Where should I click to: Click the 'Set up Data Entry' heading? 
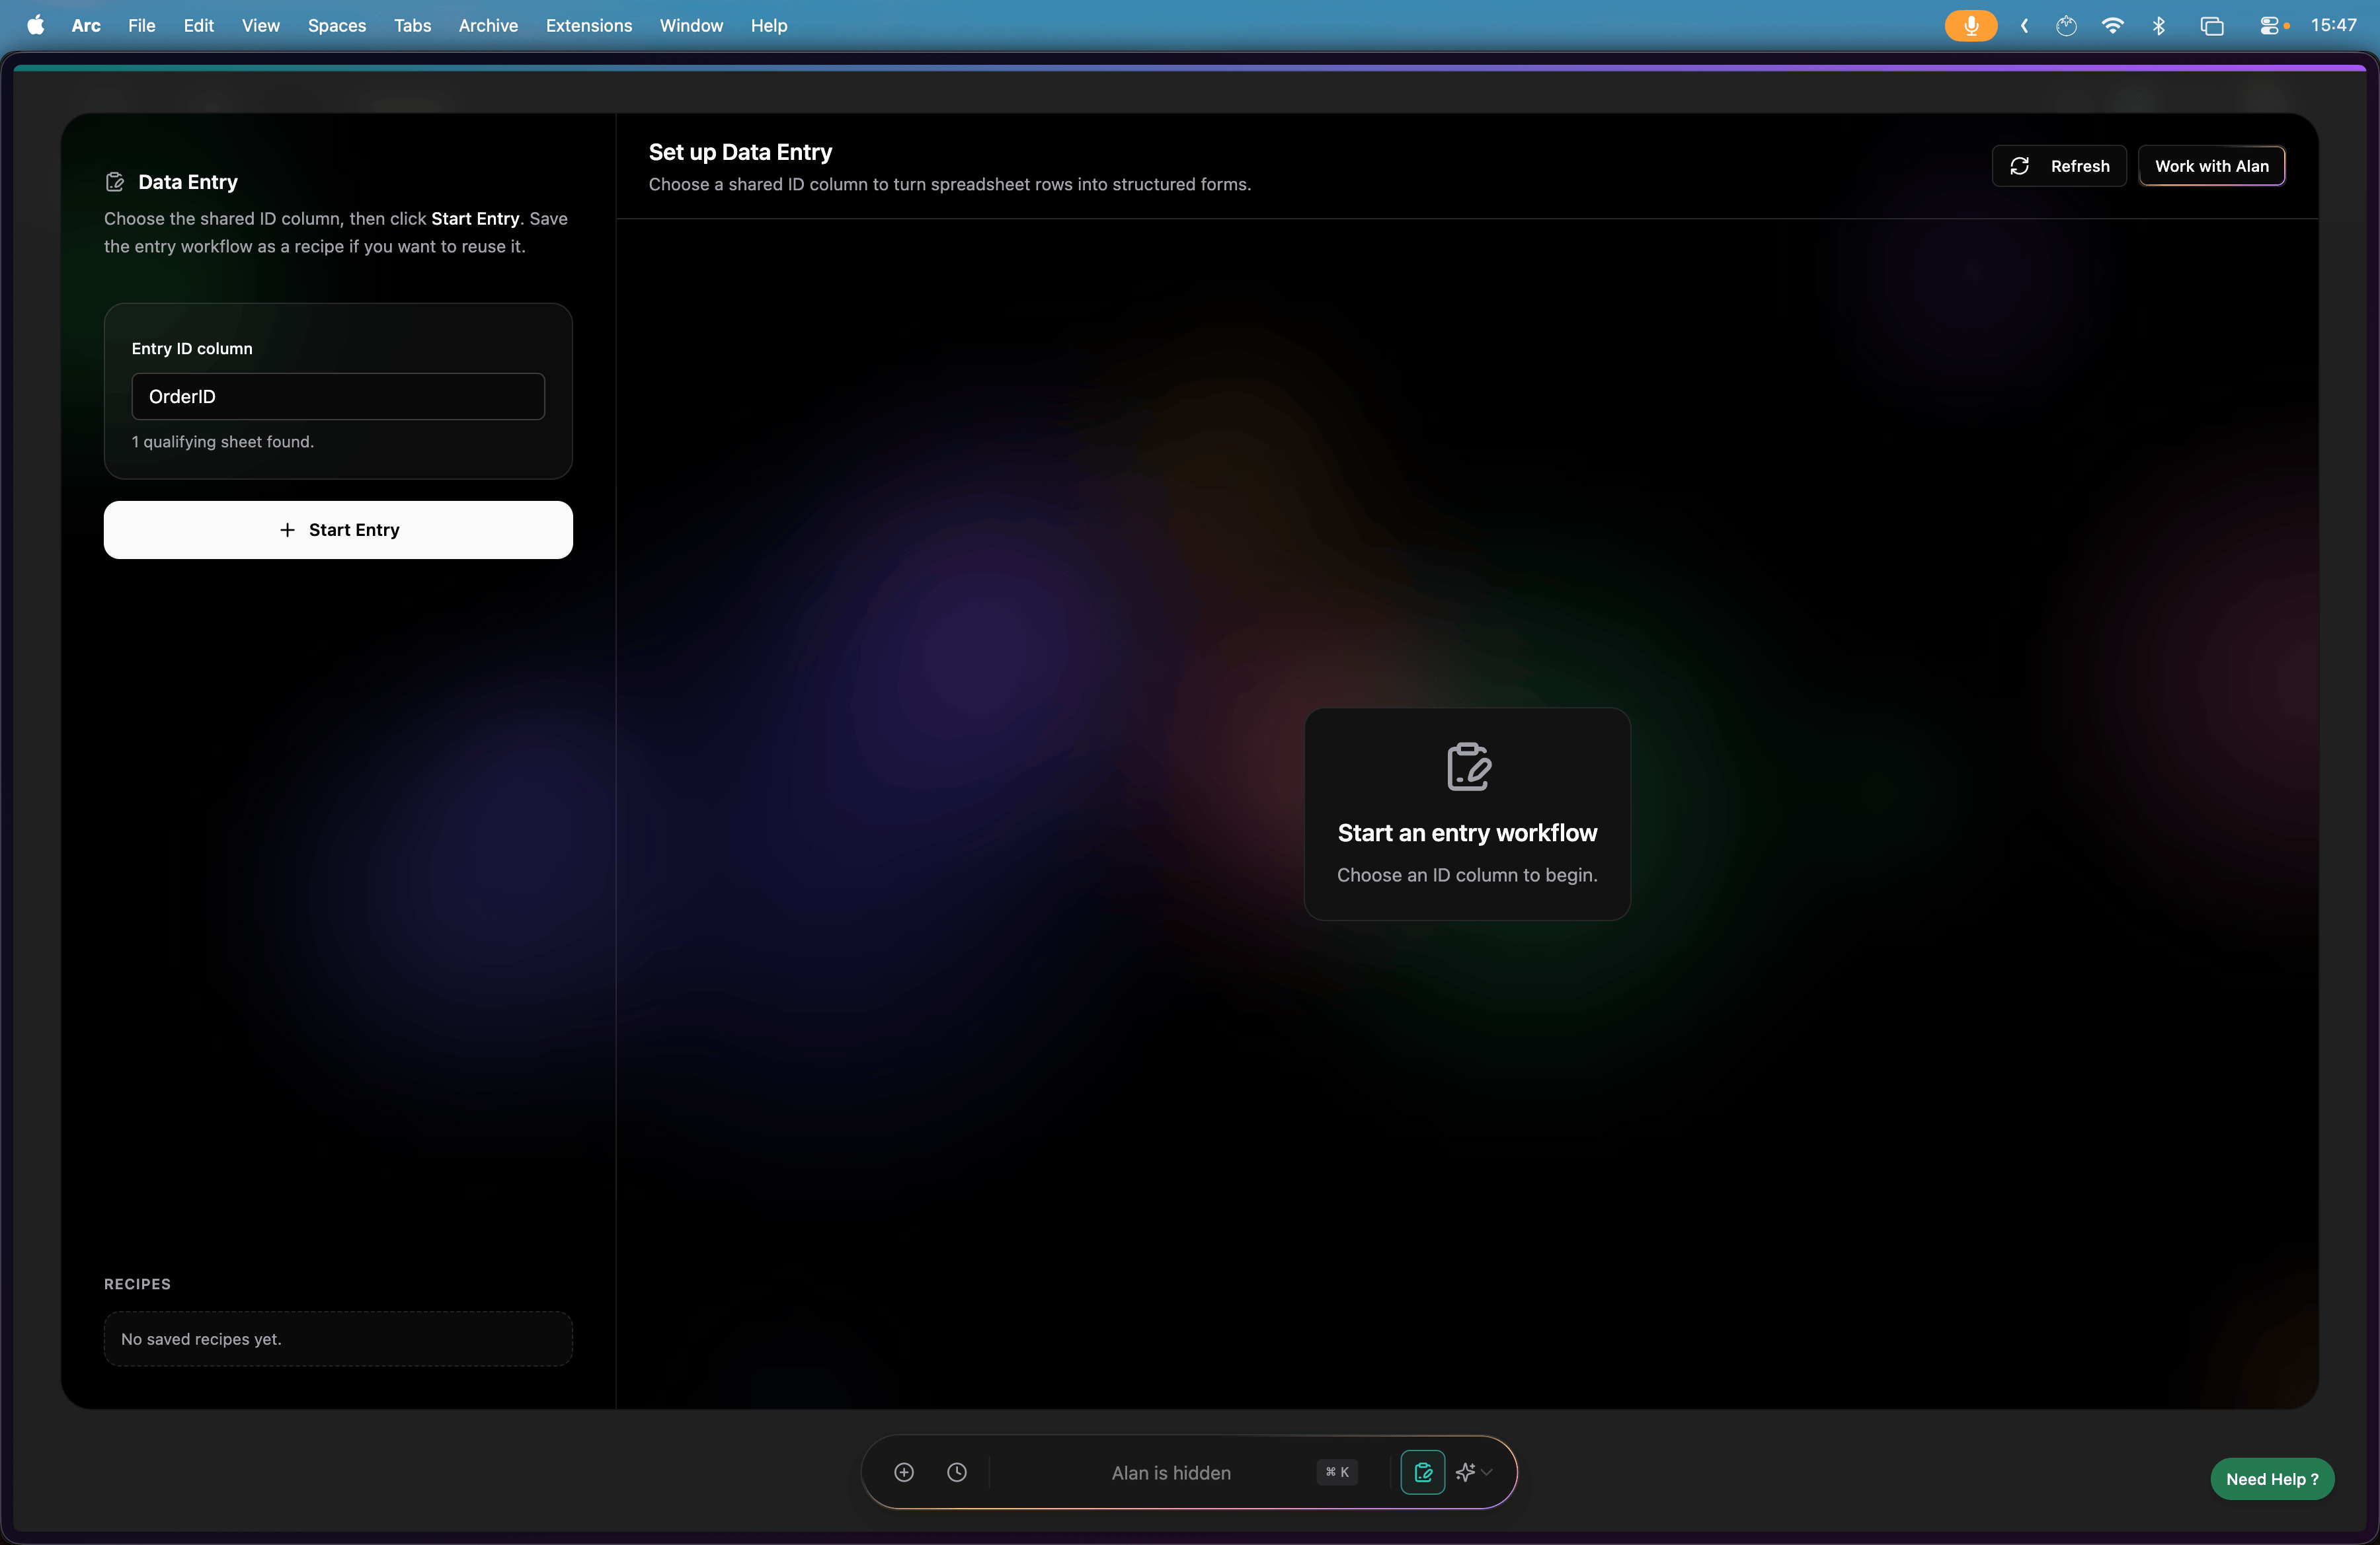(740, 152)
